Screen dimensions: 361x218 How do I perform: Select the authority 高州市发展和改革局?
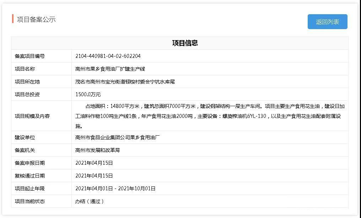pyautogui.click(x=97, y=150)
